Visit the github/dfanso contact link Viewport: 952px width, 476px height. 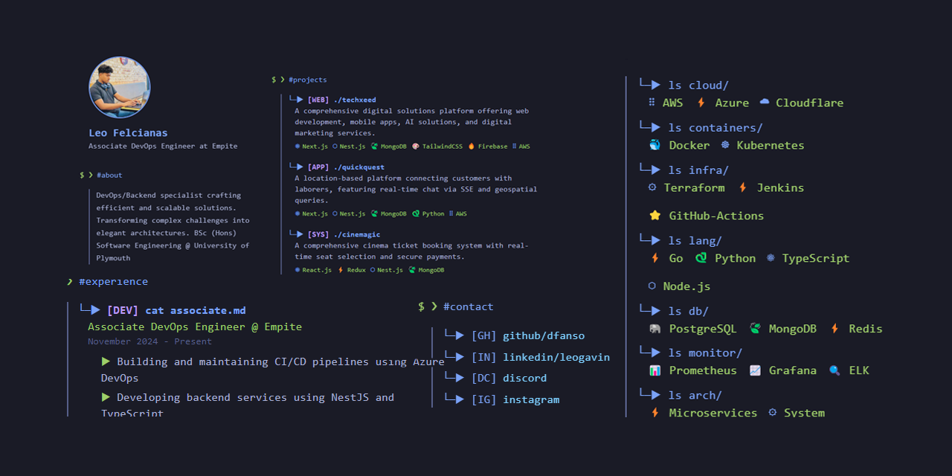(544, 335)
